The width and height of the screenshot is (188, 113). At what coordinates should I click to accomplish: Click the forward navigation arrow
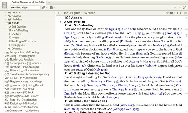[x=180, y=8]
